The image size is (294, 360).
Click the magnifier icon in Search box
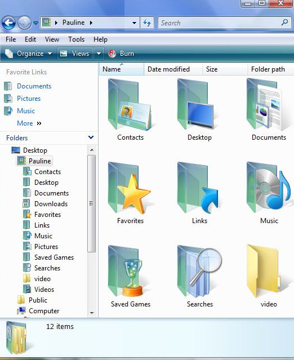(284, 23)
